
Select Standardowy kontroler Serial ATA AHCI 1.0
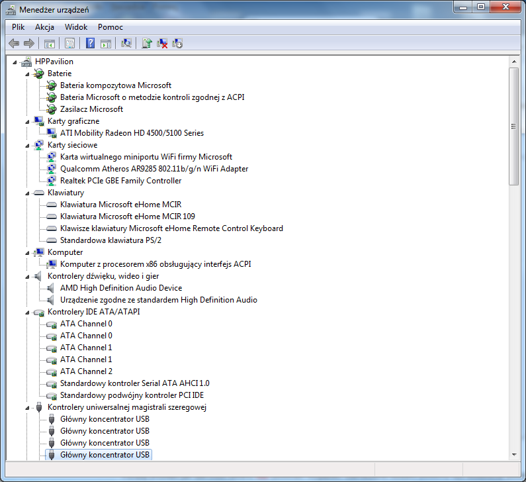point(135,383)
